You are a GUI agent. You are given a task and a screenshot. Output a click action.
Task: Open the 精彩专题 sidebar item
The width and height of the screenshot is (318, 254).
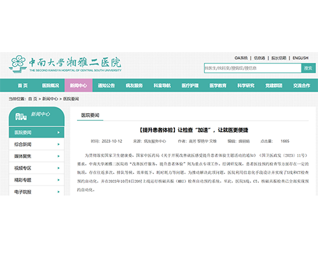click(36, 180)
